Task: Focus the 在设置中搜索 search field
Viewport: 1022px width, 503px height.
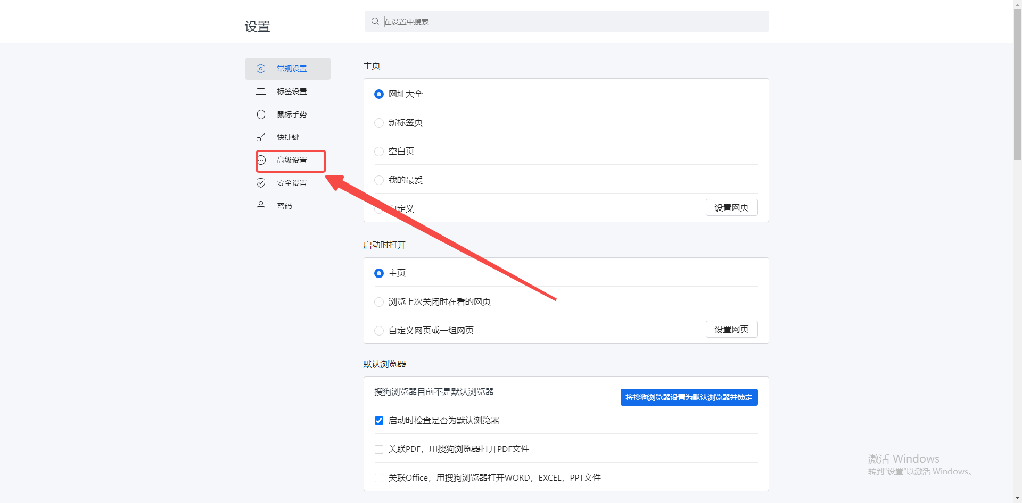Action: pos(566,21)
